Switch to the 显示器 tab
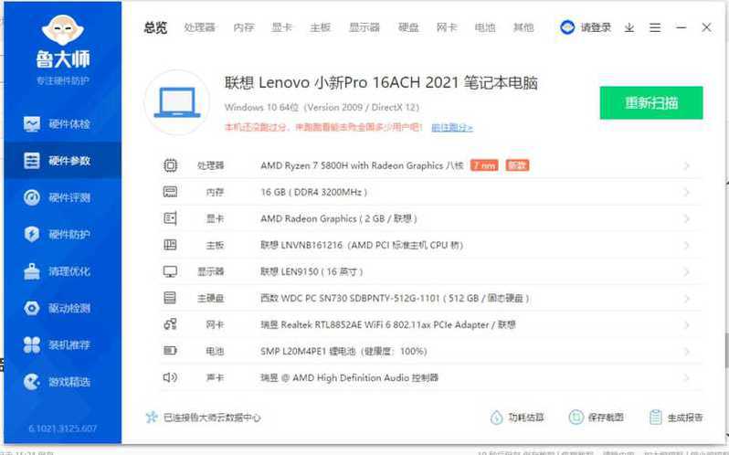Image resolution: width=729 pixels, height=455 pixels. coord(364,28)
